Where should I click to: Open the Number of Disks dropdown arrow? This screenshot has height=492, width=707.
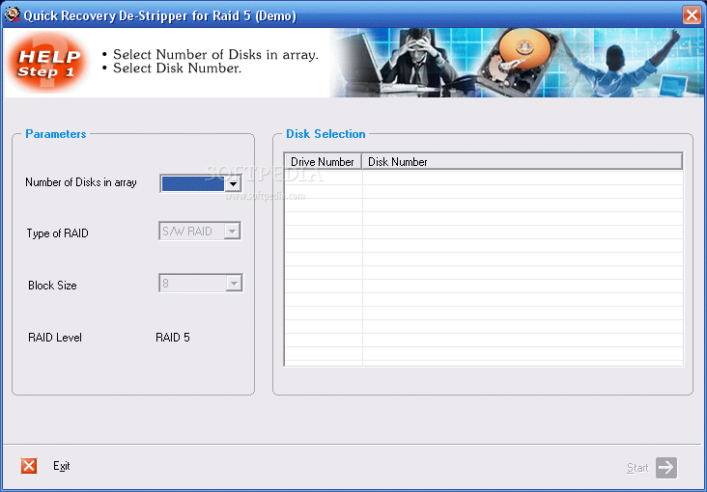pos(233,184)
